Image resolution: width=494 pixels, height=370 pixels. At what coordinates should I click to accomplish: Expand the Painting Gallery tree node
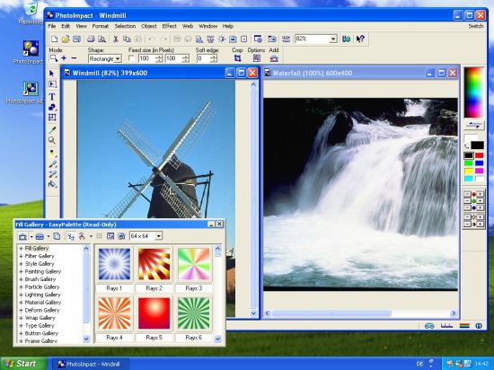pos(22,271)
